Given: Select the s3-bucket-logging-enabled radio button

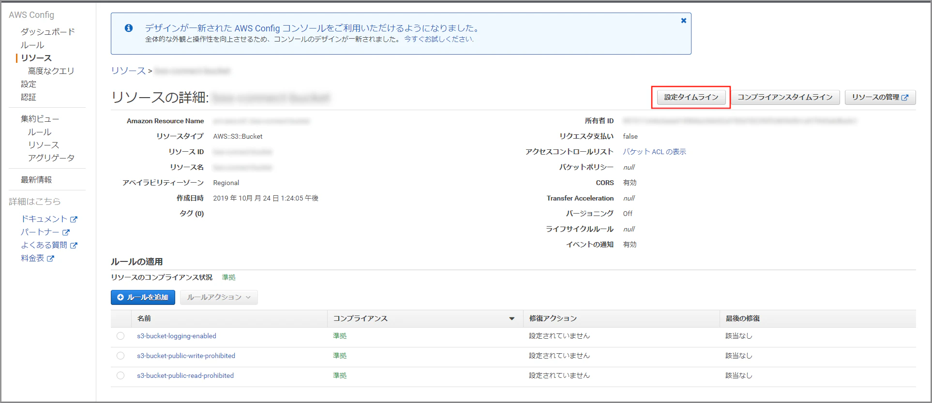Looking at the screenshot, I should [120, 336].
